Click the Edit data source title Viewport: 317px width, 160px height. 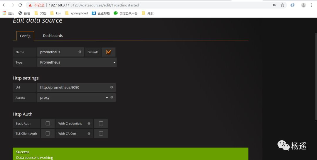pyautogui.click(x=38, y=21)
